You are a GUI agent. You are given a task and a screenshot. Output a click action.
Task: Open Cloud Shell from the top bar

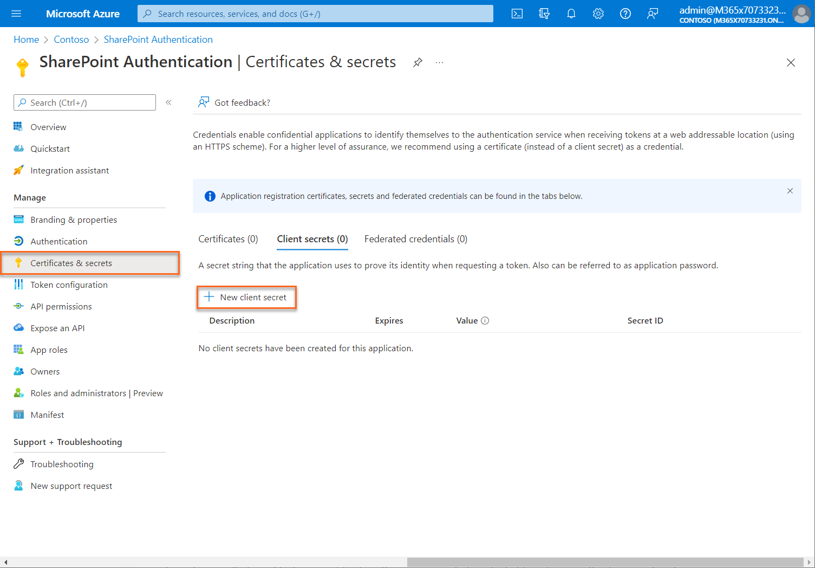[x=517, y=14]
